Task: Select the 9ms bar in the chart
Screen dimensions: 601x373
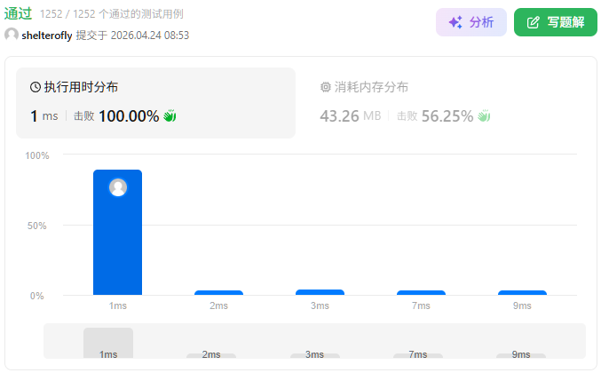Action: pos(522,292)
